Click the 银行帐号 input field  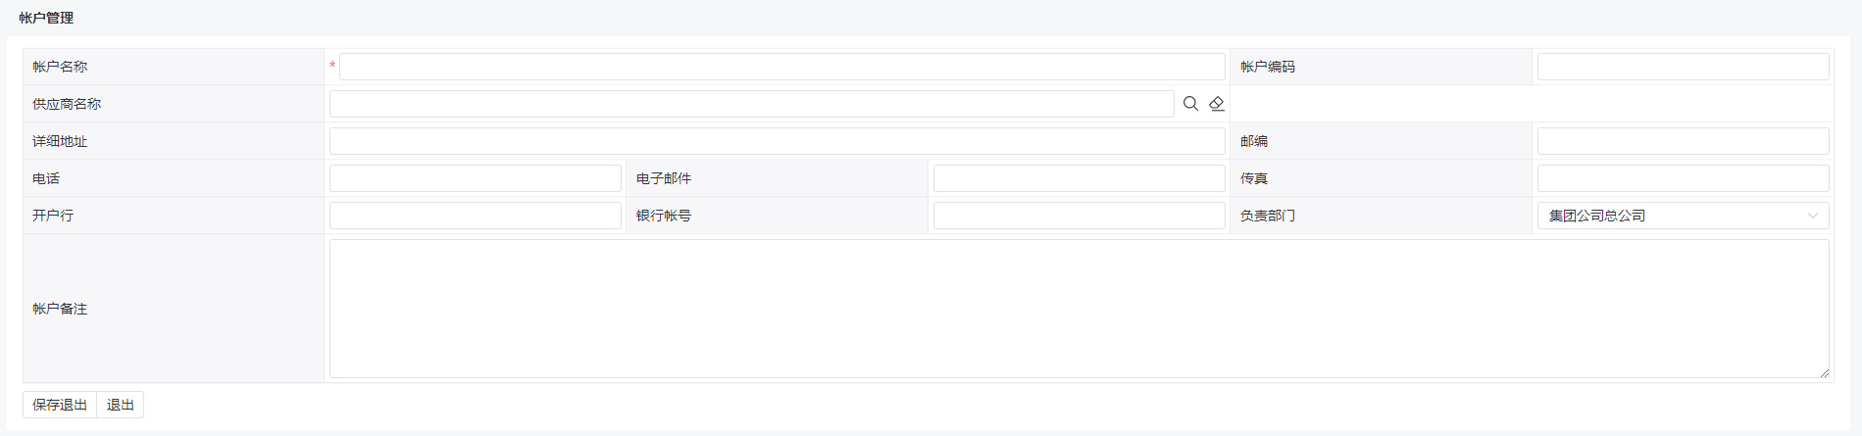pyautogui.click(x=1079, y=216)
